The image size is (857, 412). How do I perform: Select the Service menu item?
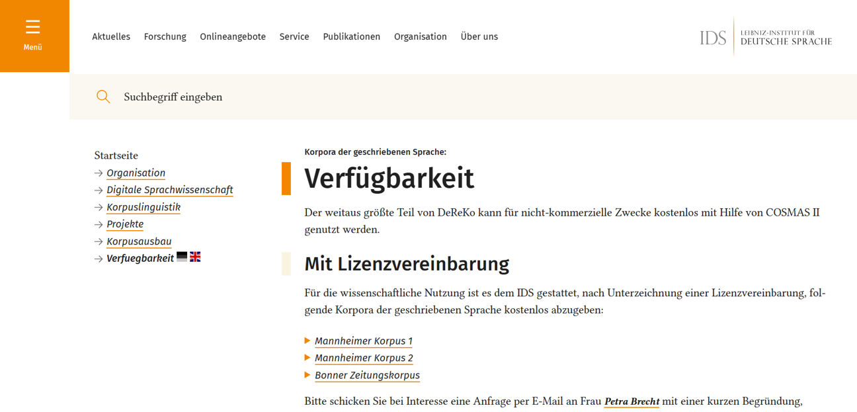[x=294, y=36]
